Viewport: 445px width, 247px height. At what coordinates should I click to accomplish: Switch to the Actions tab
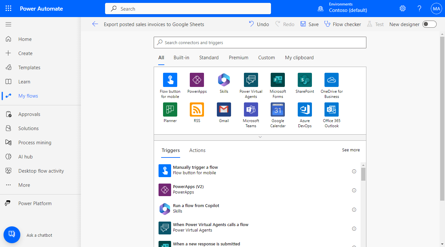(197, 150)
